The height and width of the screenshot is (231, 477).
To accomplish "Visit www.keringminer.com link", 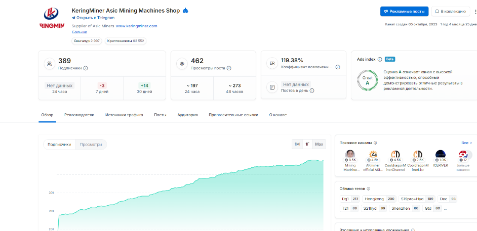I will coord(136,26).
